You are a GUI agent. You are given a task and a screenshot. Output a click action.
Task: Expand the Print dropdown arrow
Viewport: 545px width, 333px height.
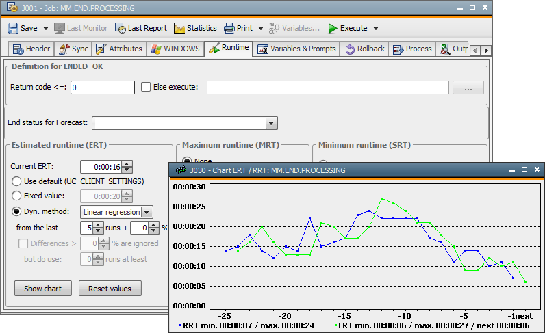[x=261, y=29]
